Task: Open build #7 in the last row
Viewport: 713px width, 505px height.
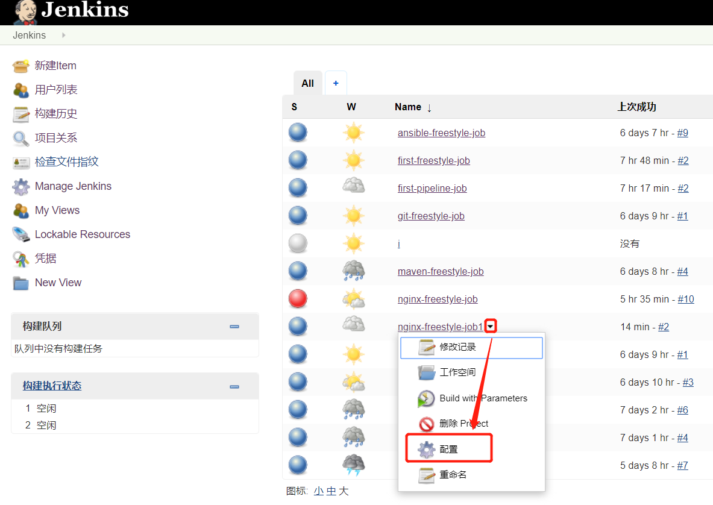Action: click(682, 465)
